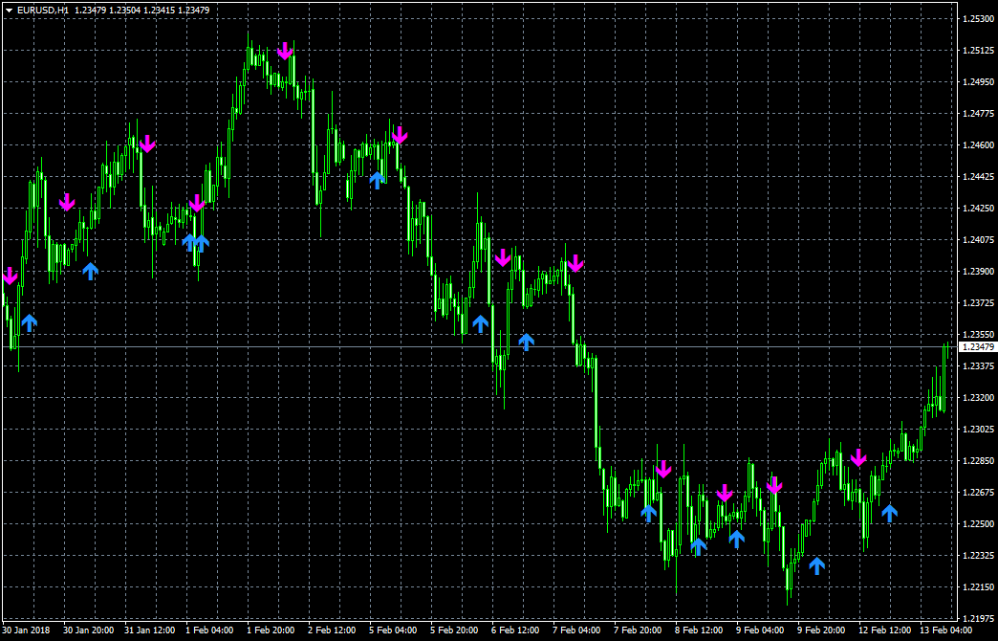
Task: Click the leftmost magenta down arrow on the chart
Action: (x=11, y=276)
